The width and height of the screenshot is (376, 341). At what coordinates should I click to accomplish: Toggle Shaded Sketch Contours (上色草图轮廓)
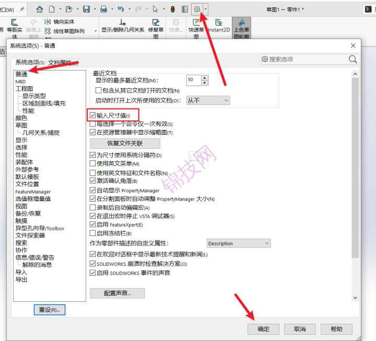(x=241, y=28)
